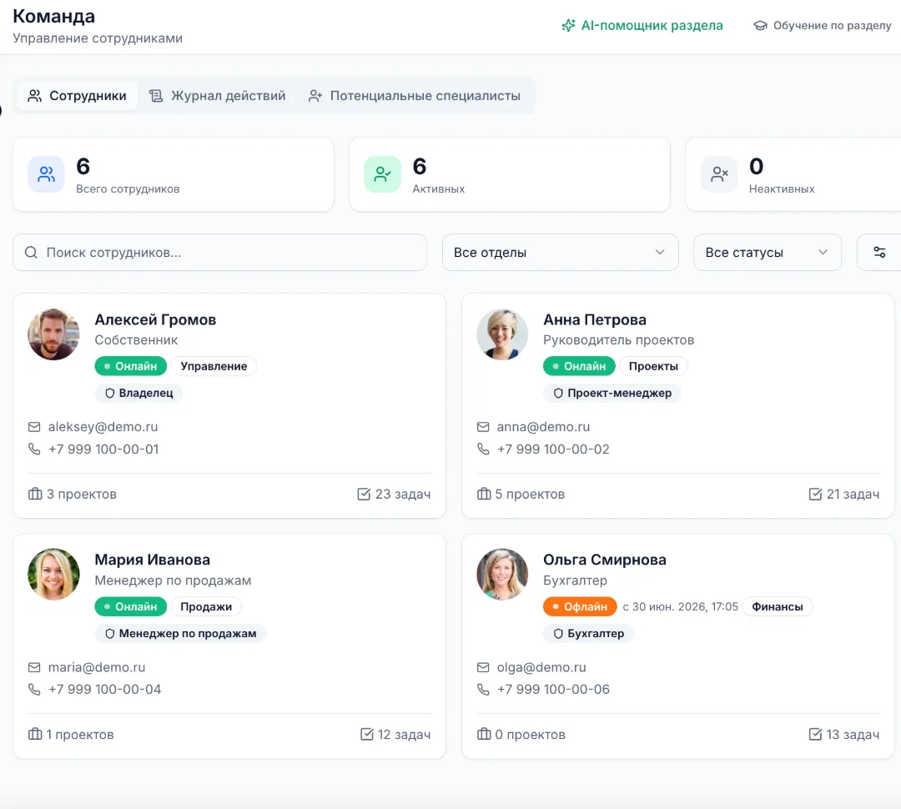The width and height of the screenshot is (901, 809).
Task: Click the total employees people icon
Action: click(46, 174)
